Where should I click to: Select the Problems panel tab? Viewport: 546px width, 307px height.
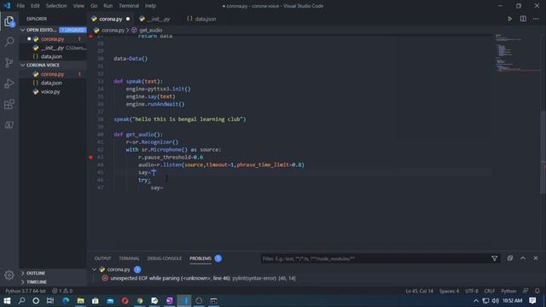pos(200,258)
